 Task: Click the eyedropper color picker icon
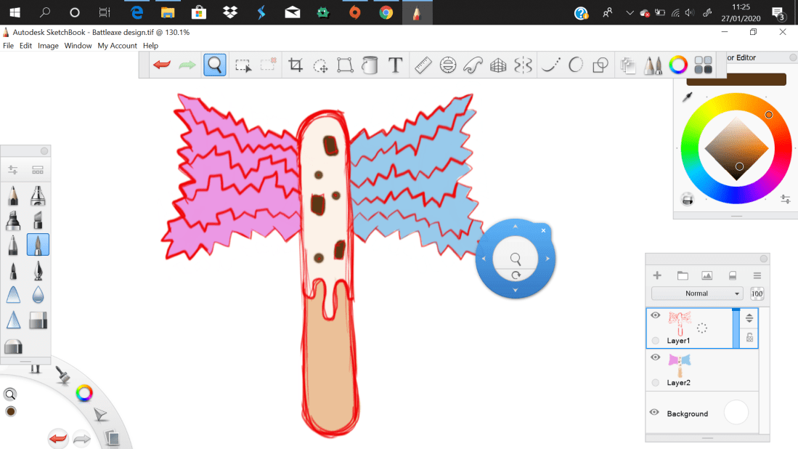tap(687, 97)
